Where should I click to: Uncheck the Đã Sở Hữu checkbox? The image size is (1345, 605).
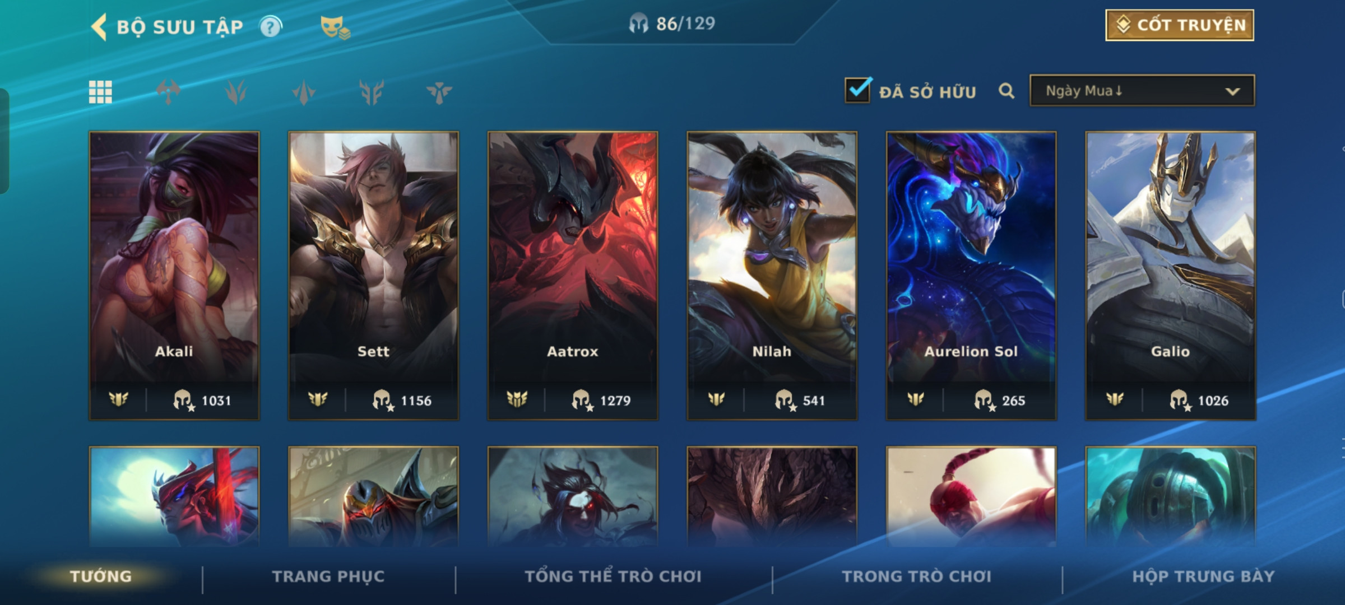(858, 90)
